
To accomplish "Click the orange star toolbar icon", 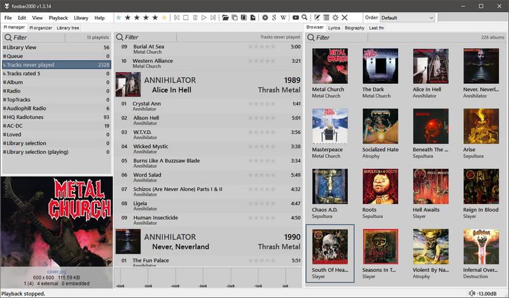I will (x=164, y=18).
